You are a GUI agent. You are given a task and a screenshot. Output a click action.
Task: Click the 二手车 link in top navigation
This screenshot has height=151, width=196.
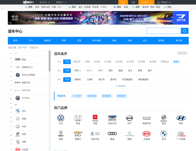point(103,7)
